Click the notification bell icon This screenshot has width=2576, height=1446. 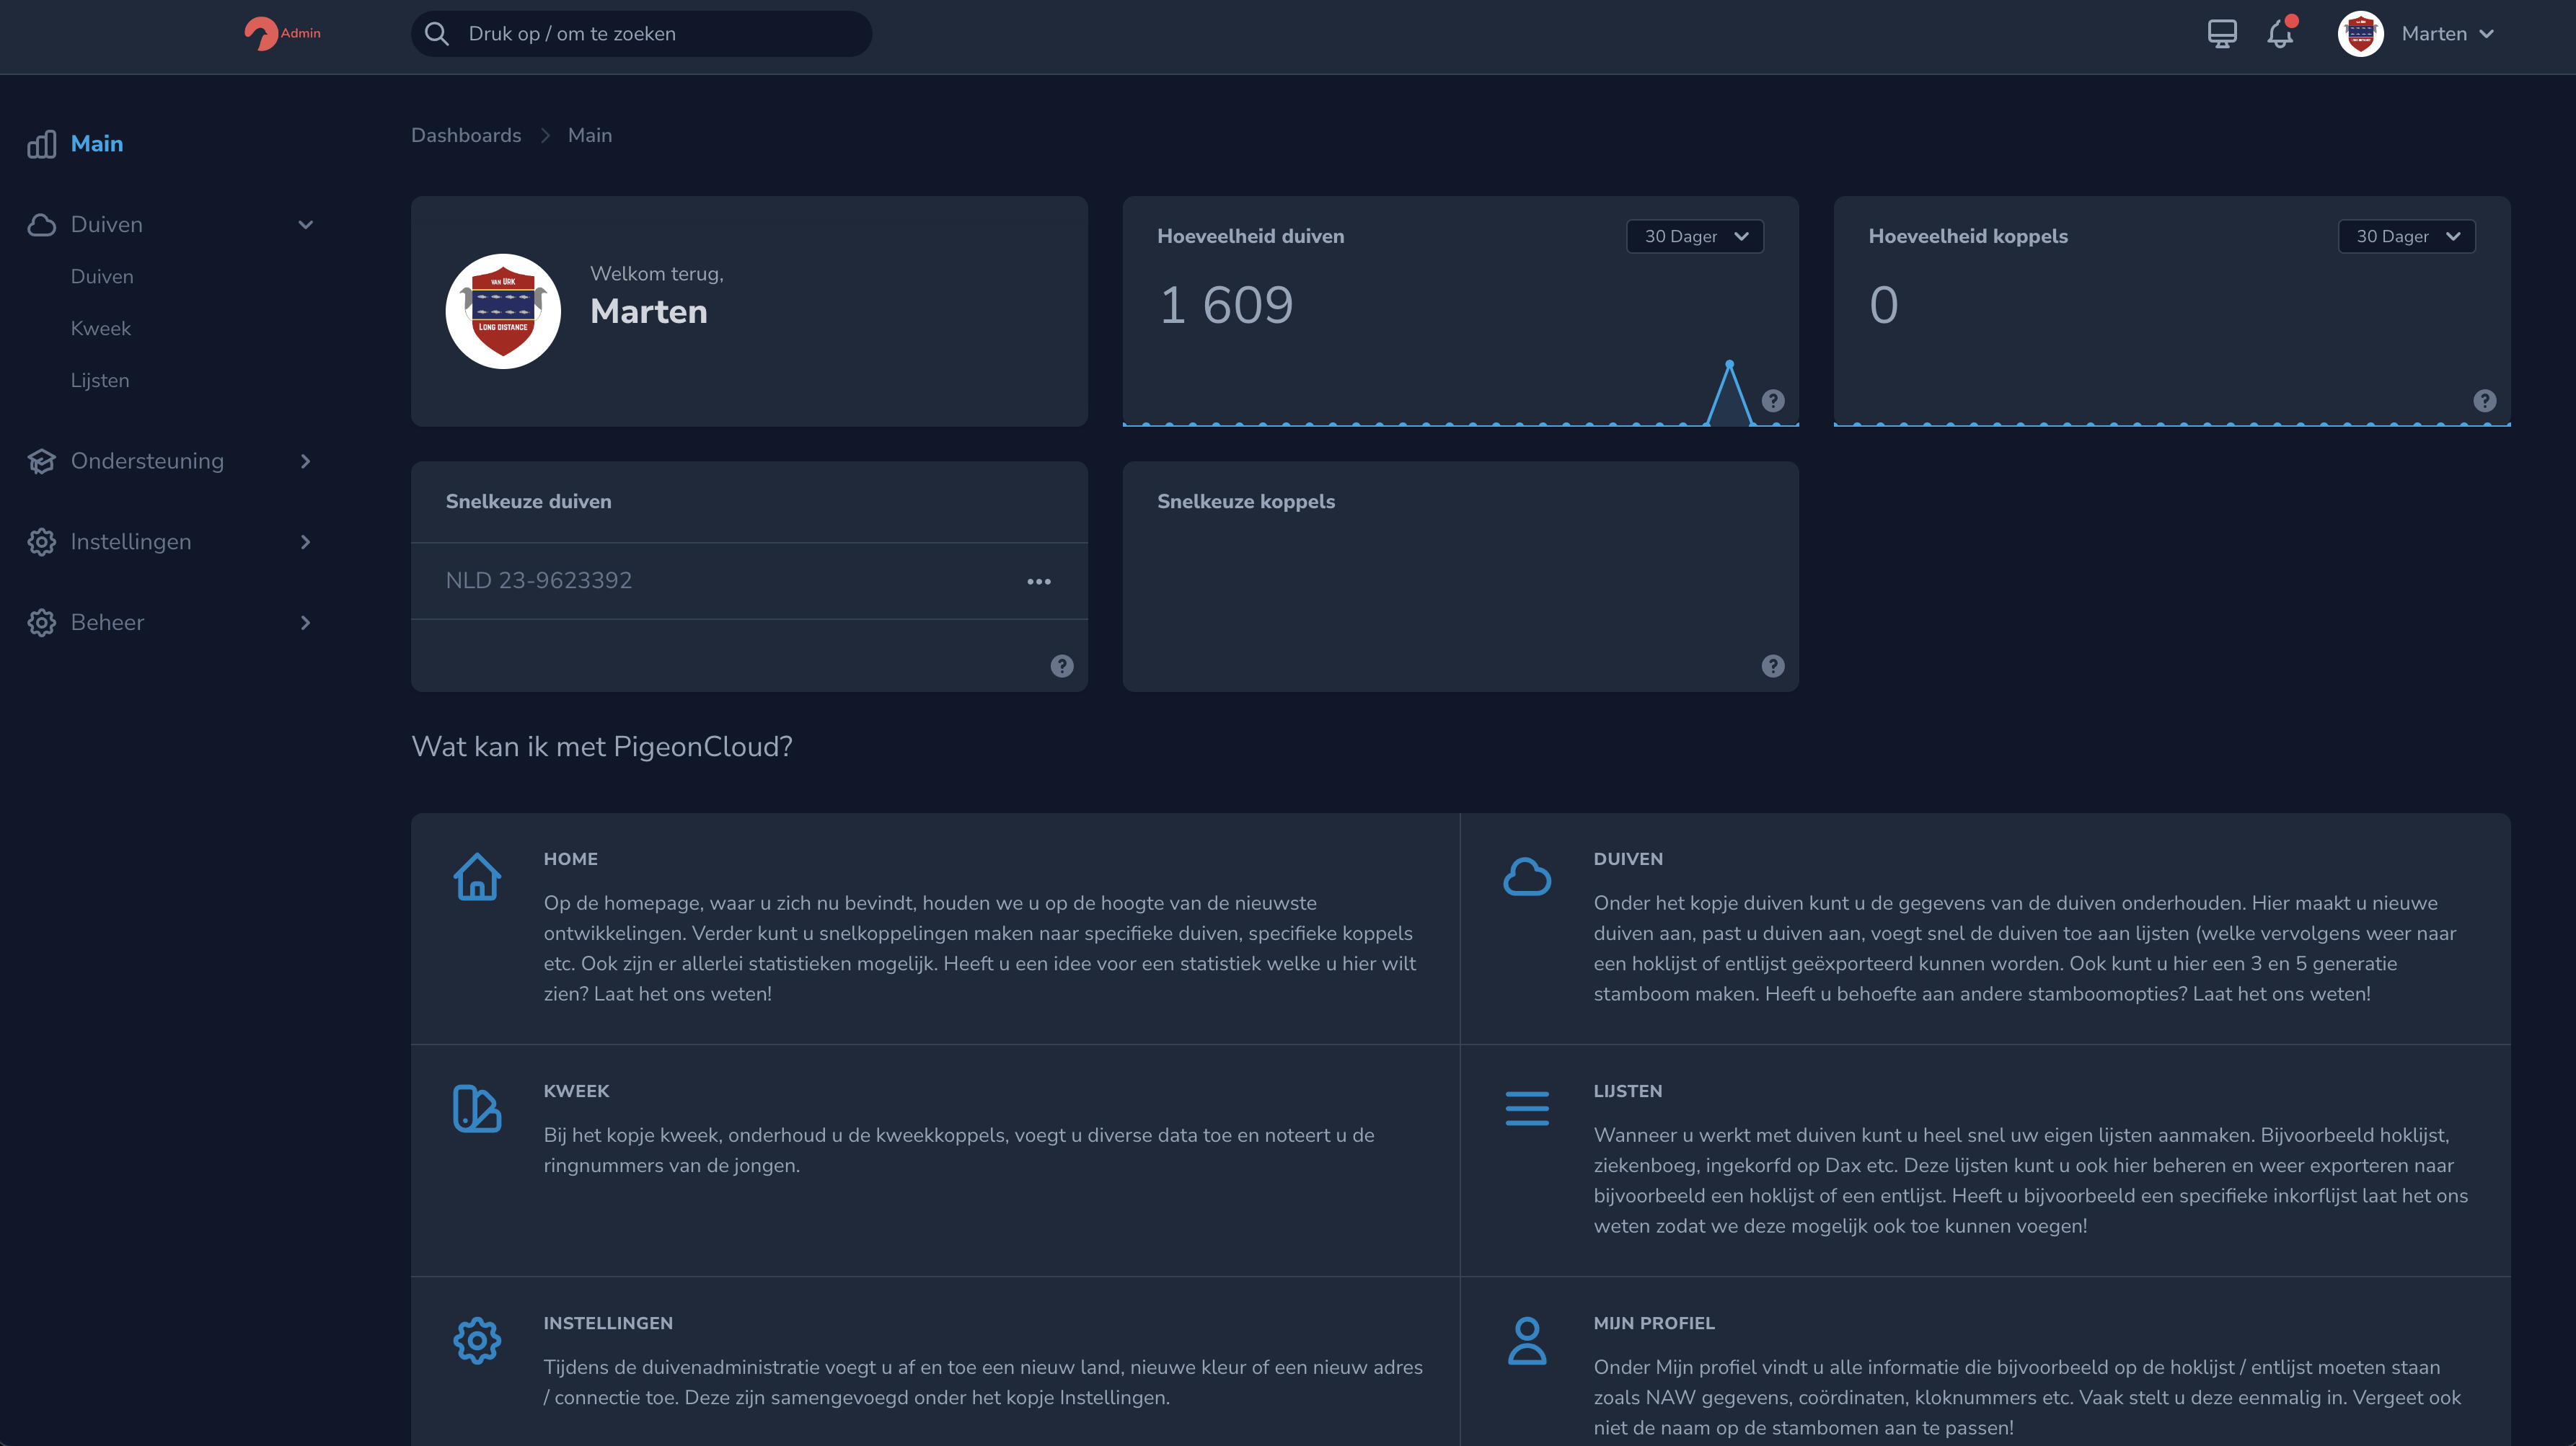tap(2279, 34)
